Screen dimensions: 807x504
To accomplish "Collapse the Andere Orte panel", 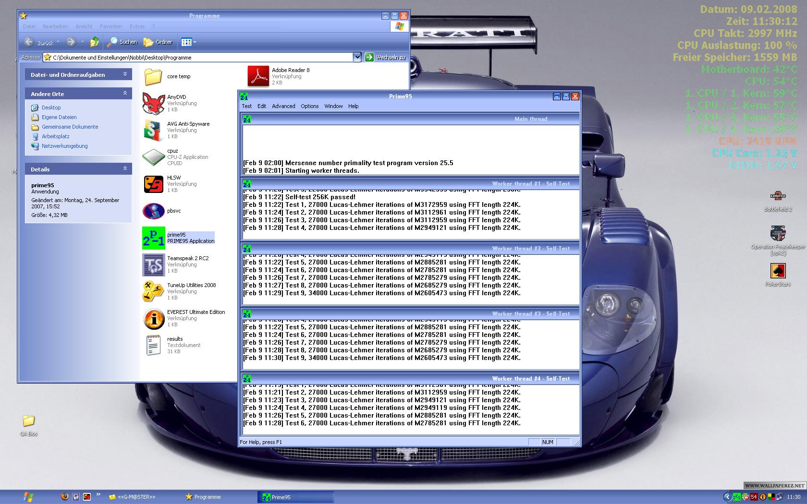I will 125,94.
